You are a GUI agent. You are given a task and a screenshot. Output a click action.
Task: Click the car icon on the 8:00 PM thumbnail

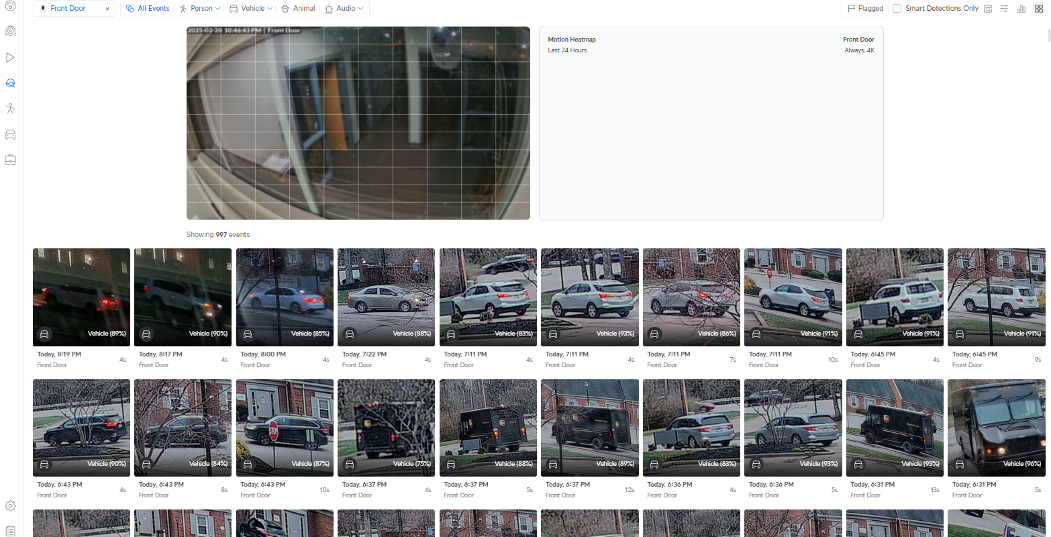click(248, 334)
